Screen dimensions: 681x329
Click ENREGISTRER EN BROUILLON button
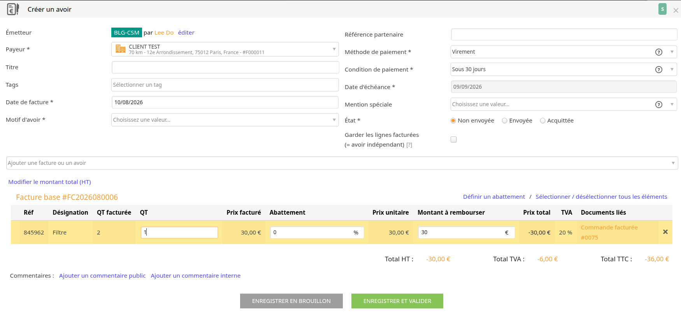coord(291,301)
